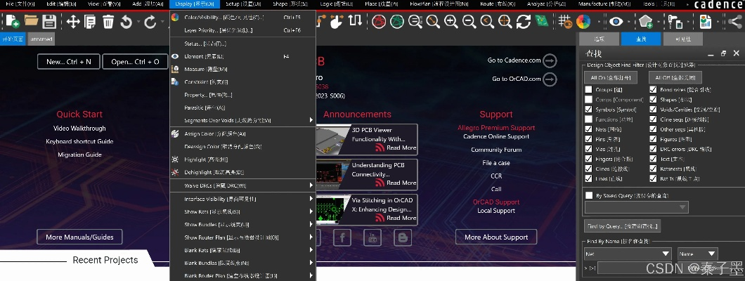The width and height of the screenshot is (745, 281).
Task: Click the Refresh circular arrows icon
Action: pos(523,21)
